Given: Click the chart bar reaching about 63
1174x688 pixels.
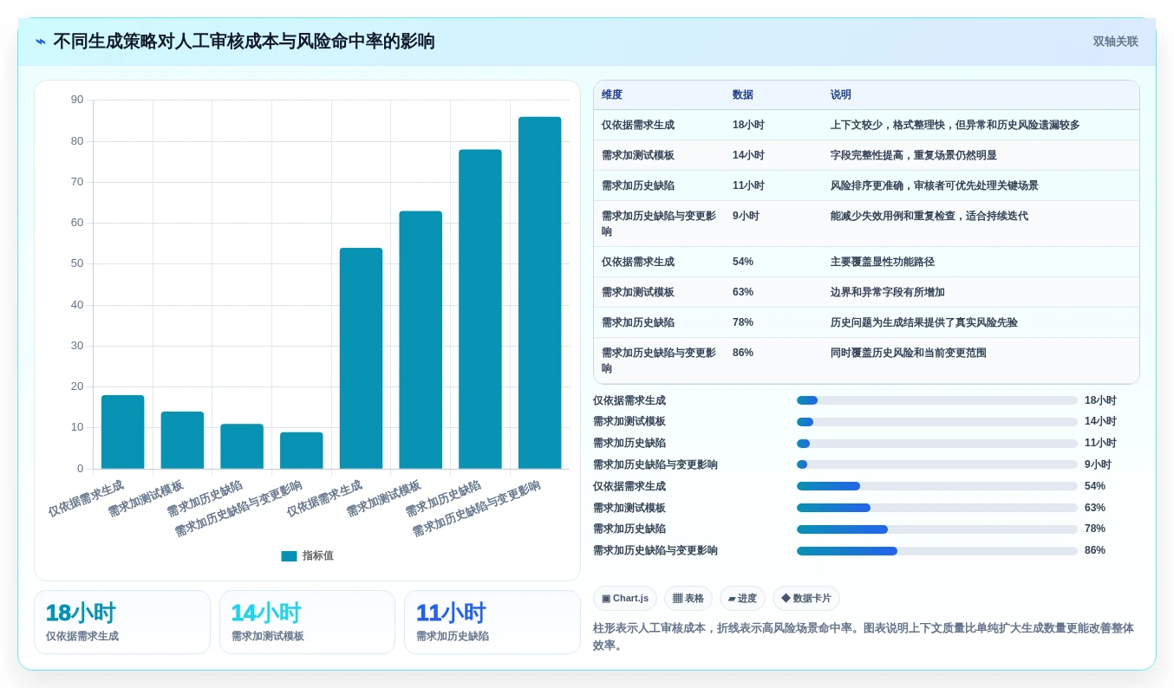Looking at the screenshot, I should point(421,340).
